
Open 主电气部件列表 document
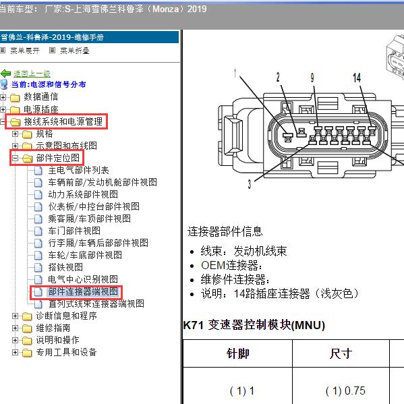[78, 170]
